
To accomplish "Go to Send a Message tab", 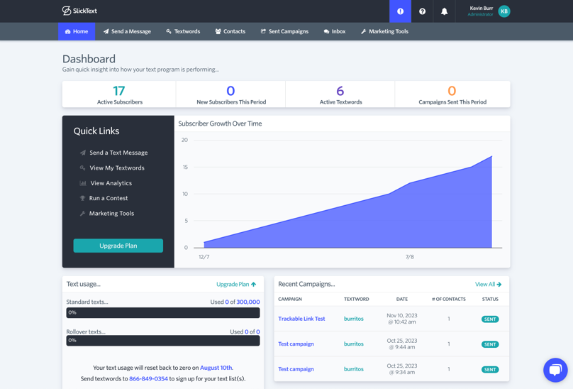I will pos(127,31).
